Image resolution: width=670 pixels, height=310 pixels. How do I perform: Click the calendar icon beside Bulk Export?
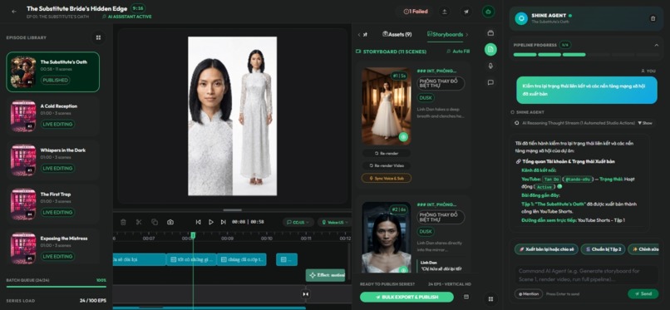[x=466, y=297]
